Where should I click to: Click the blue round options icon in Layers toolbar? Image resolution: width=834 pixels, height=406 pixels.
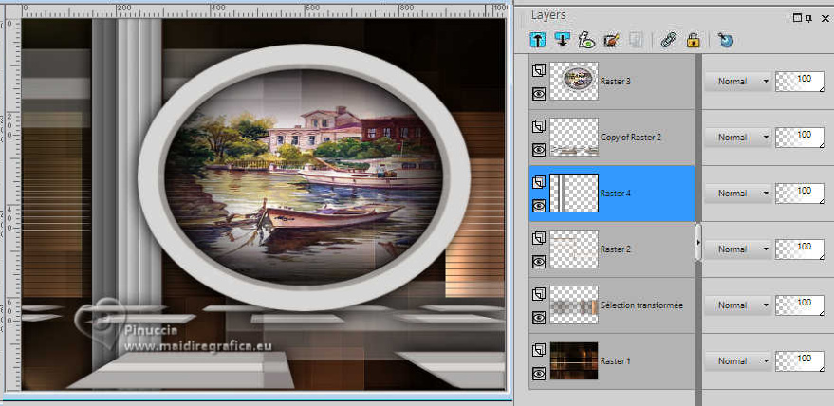click(726, 40)
